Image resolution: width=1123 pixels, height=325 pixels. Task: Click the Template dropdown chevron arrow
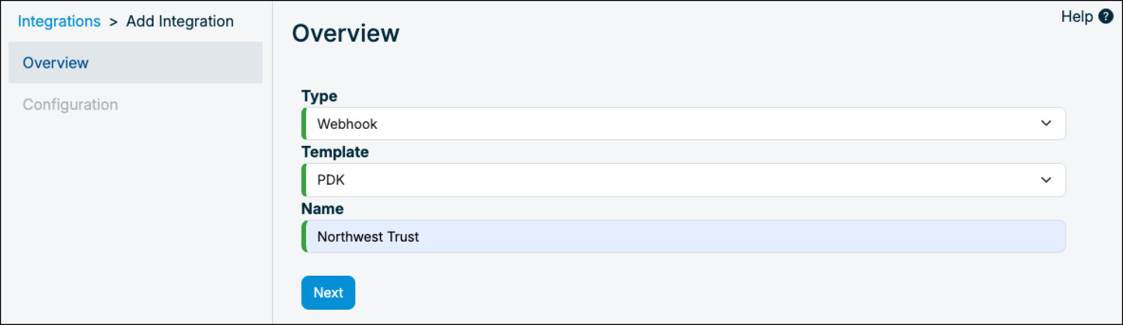(x=1046, y=180)
